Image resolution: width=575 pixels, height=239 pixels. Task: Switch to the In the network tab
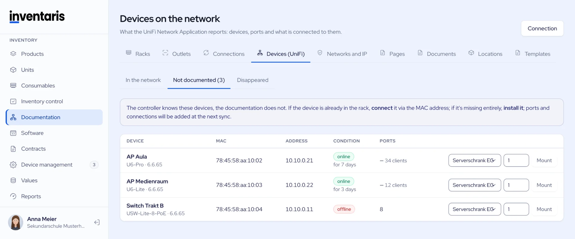click(143, 80)
